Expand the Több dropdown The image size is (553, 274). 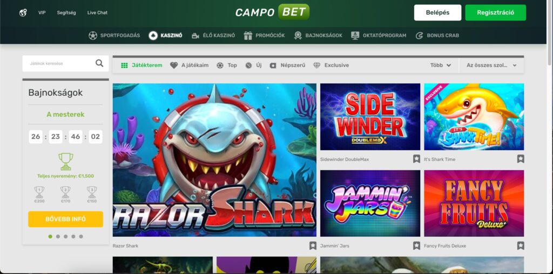coord(441,66)
